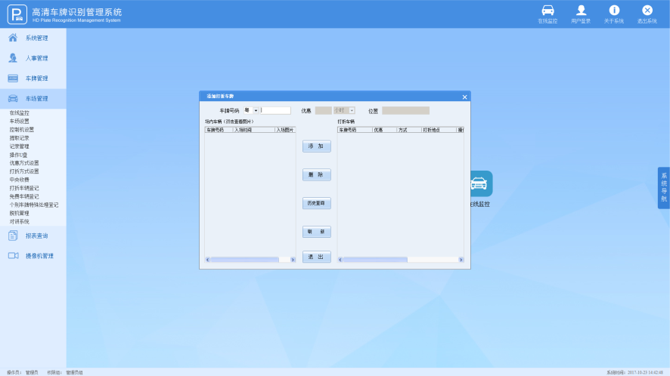This screenshot has height=376, width=670.
Task: Open 车牌管理 plate icon in sidebar
Action: click(x=13, y=79)
